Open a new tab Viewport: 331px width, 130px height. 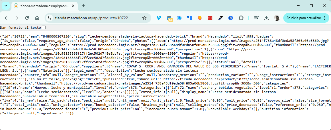pyautogui.click(x=83, y=6)
